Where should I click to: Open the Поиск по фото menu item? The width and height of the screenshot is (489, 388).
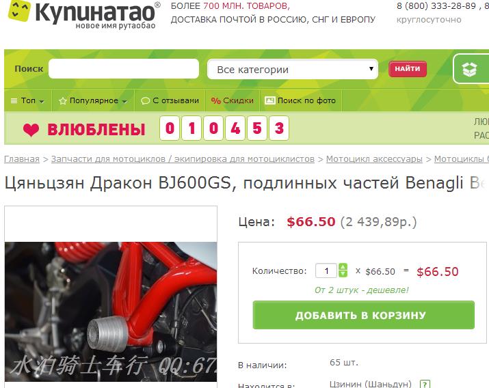301,100
